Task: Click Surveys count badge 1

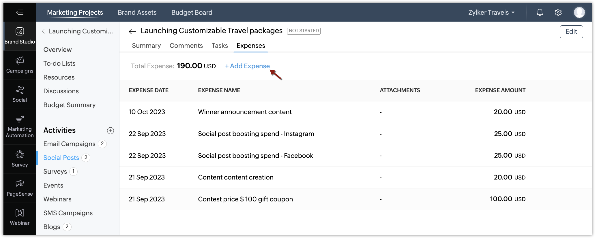Action: tap(73, 171)
